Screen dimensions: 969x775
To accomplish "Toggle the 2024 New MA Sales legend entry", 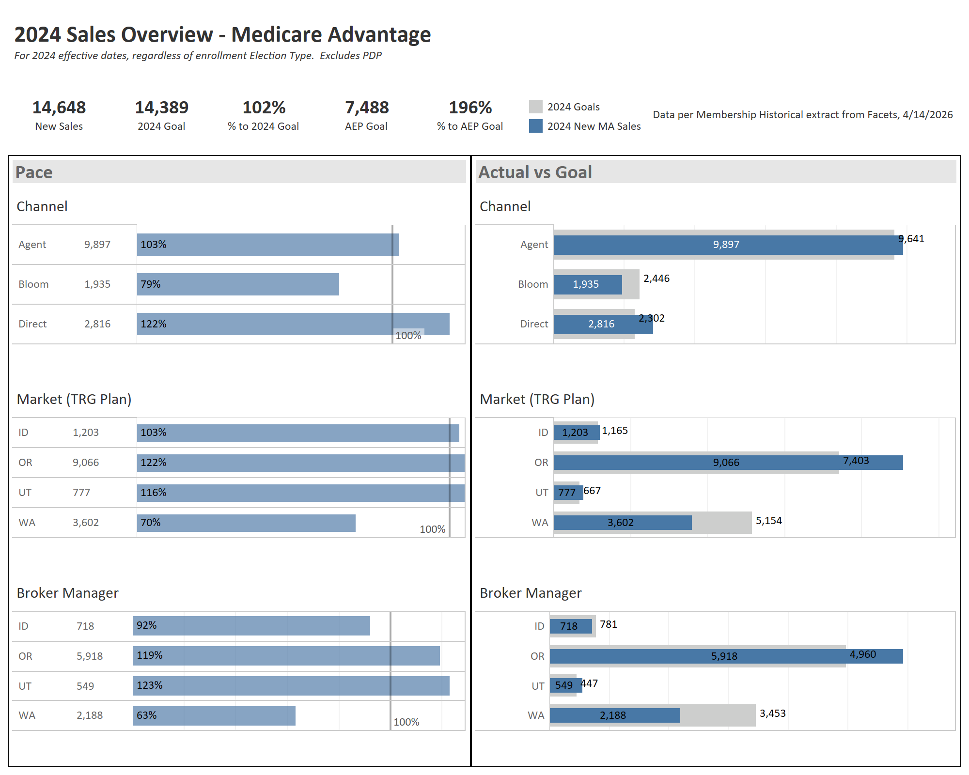I will 594,126.
